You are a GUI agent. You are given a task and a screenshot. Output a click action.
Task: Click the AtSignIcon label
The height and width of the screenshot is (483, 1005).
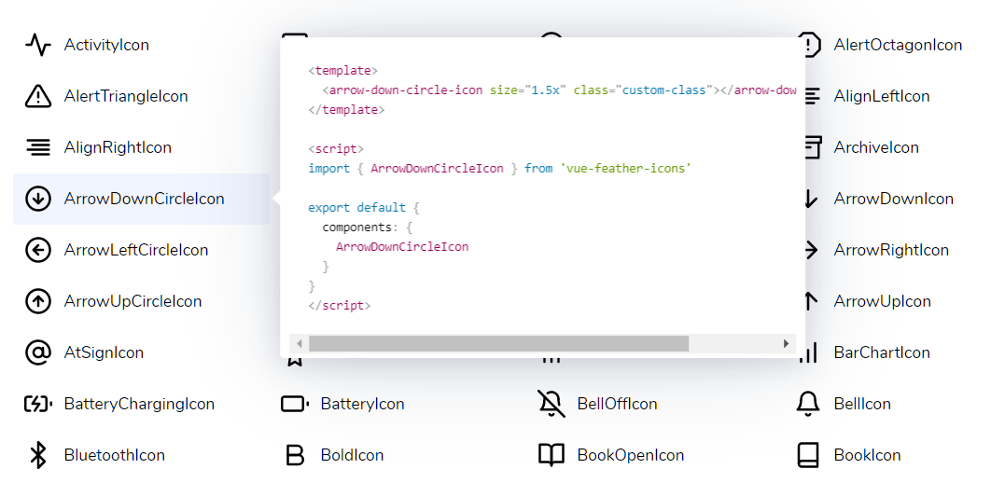pos(104,352)
